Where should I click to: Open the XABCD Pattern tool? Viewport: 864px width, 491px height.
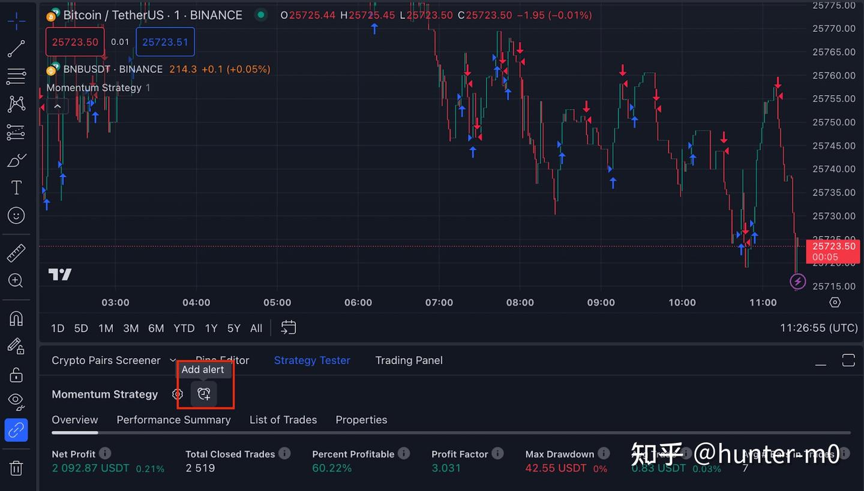point(16,104)
